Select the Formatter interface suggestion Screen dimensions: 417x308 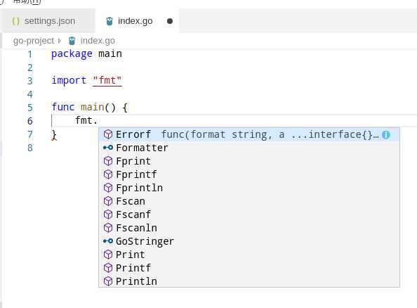pyautogui.click(x=249, y=148)
